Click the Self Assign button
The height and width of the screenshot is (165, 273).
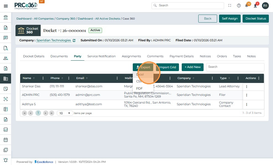tap(230, 18)
